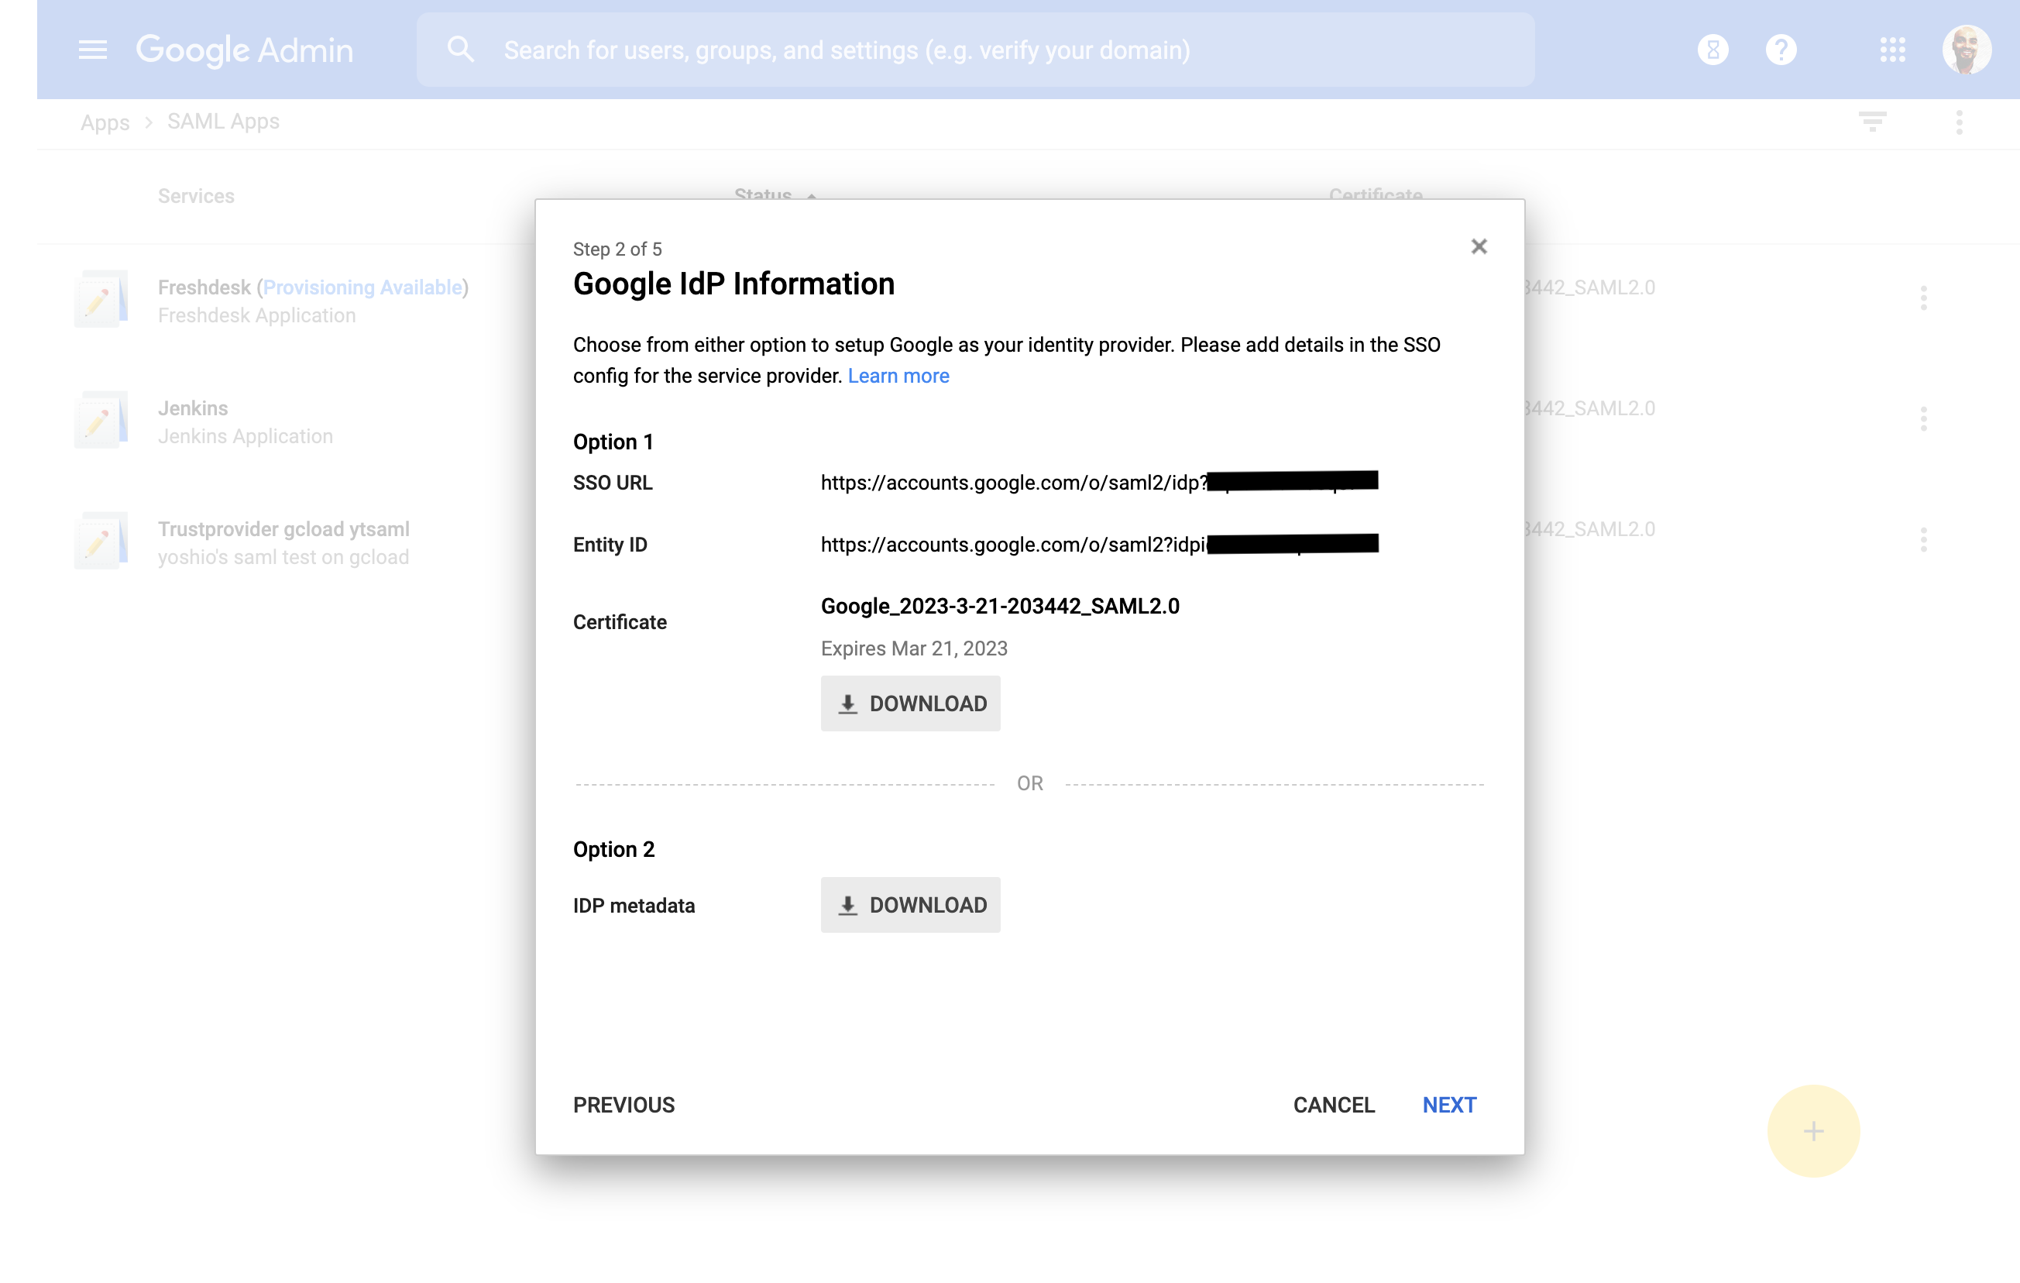Click the Apps breadcrumb

105,122
